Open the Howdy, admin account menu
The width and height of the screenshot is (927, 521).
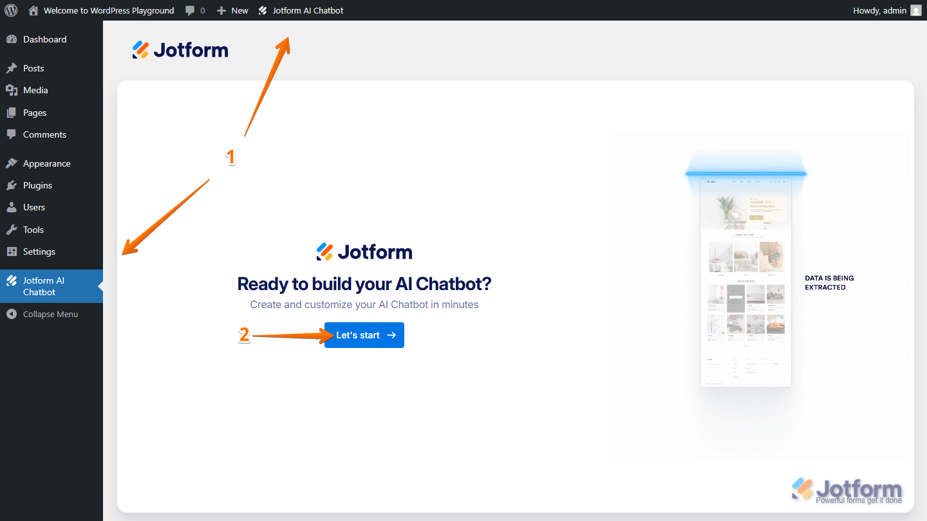[879, 10]
